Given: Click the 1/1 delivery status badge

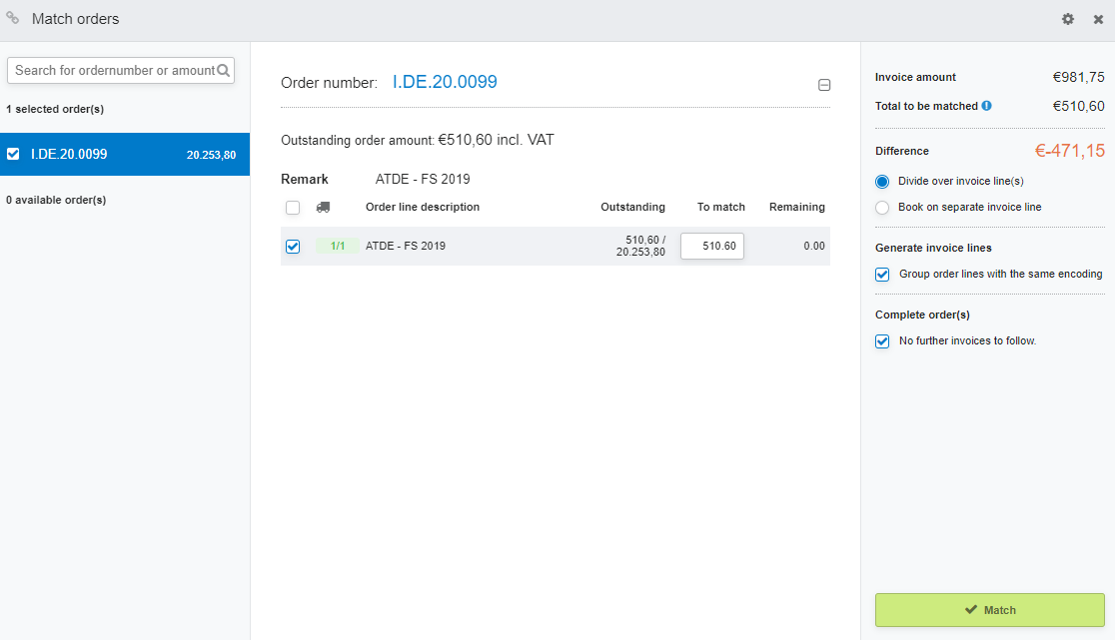Looking at the screenshot, I should [337, 246].
